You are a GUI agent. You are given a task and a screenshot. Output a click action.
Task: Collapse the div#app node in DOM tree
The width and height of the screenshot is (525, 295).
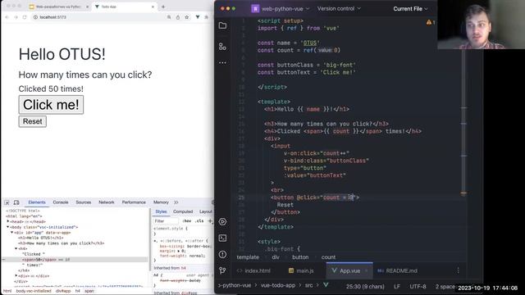tap(11, 232)
